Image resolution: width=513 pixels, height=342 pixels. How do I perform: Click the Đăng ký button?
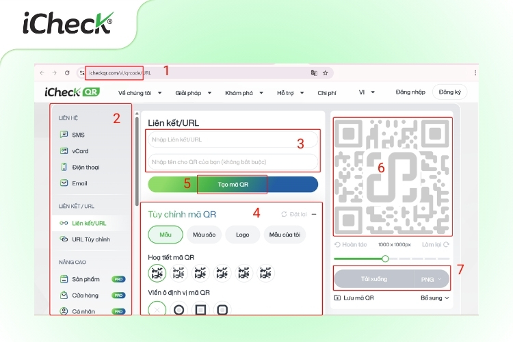[450, 92]
